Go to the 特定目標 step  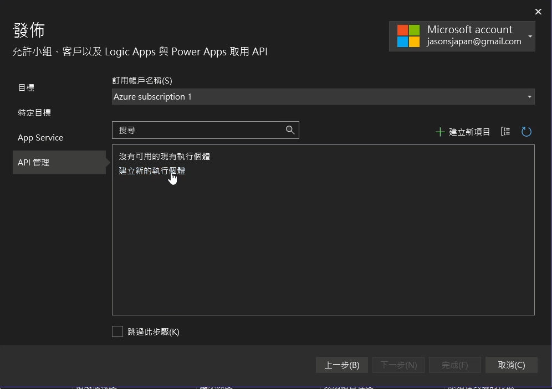click(x=34, y=112)
